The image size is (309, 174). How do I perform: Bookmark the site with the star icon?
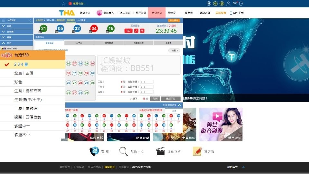coord(64,4)
